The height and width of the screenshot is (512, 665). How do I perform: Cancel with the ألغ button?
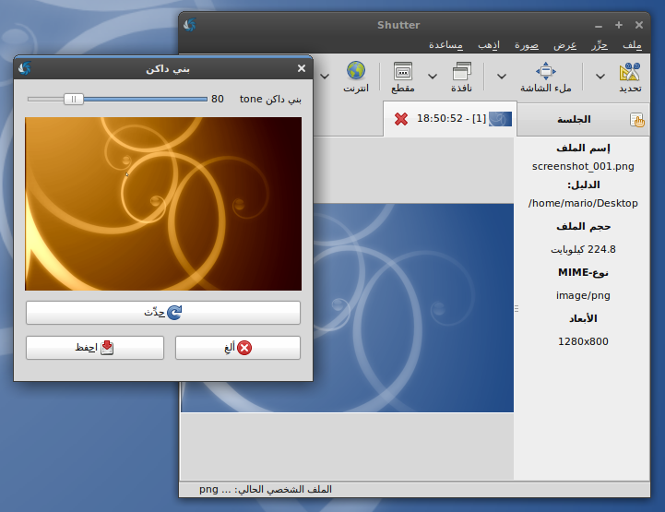click(237, 348)
